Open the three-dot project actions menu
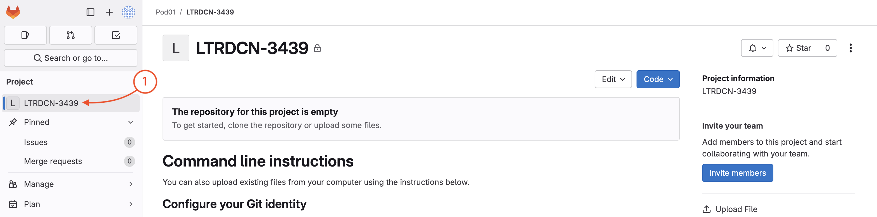The height and width of the screenshot is (217, 877). pyautogui.click(x=850, y=48)
